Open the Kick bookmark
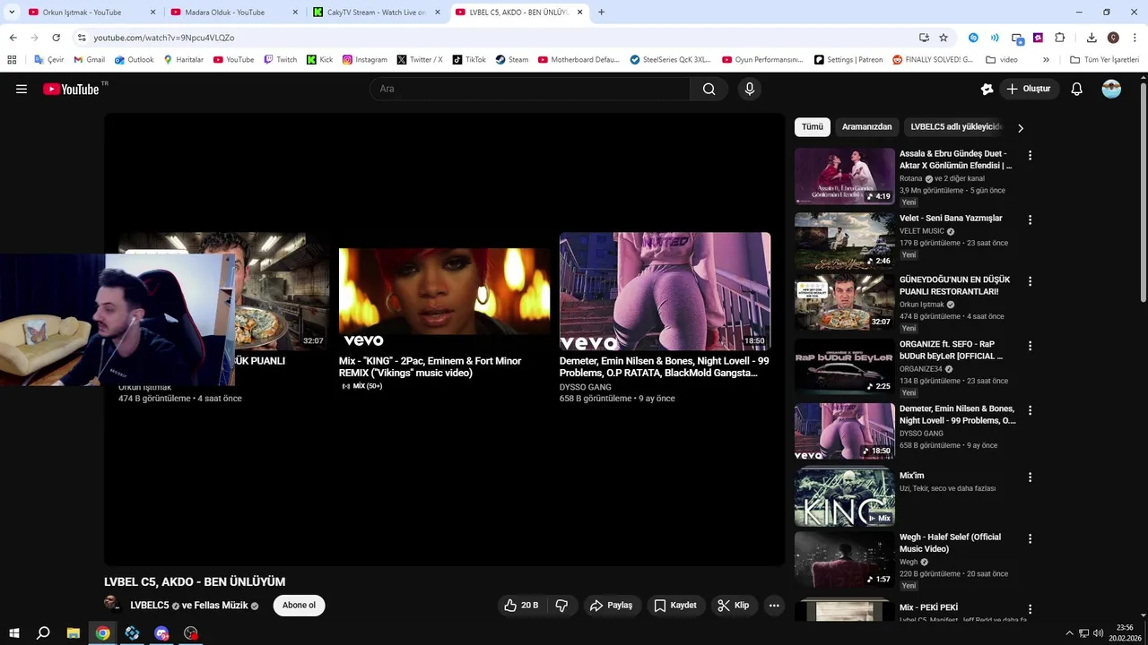 pyautogui.click(x=319, y=60)
